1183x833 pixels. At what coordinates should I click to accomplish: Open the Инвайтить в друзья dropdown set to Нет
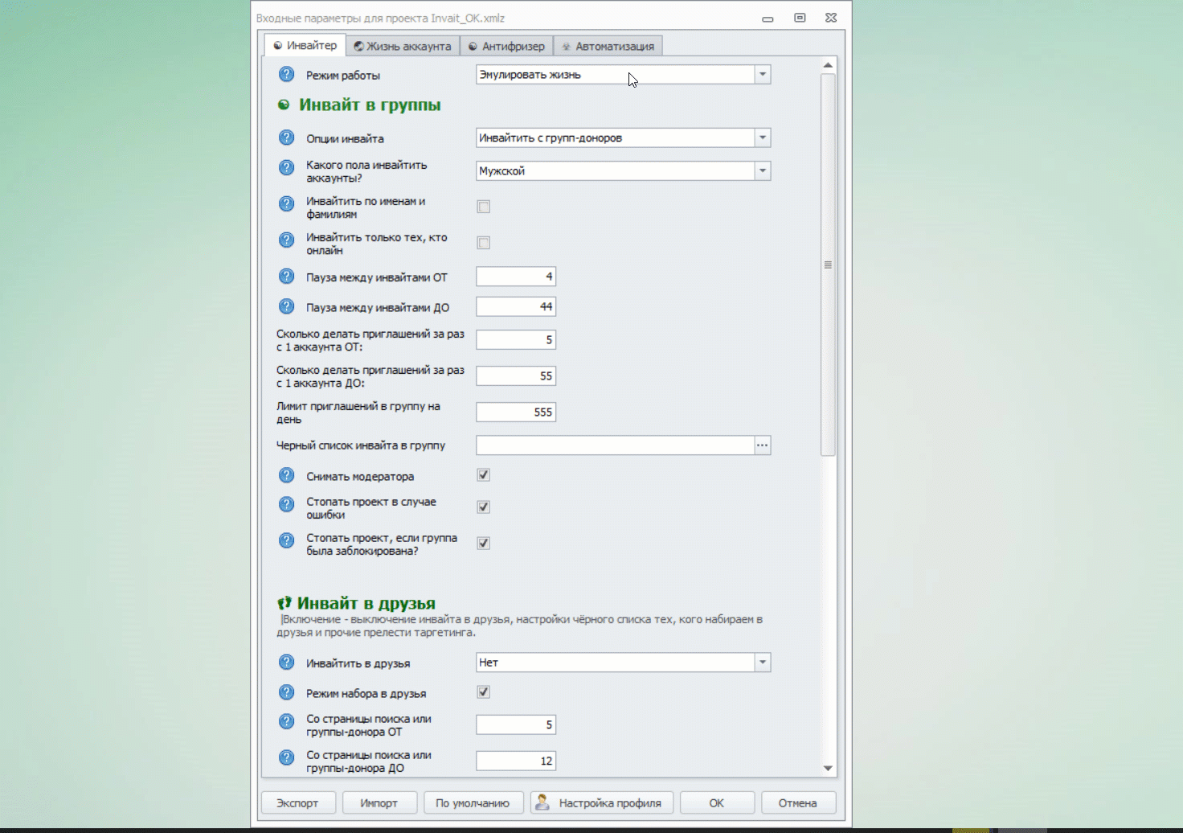pyautogui.click(x=763, y=663)
